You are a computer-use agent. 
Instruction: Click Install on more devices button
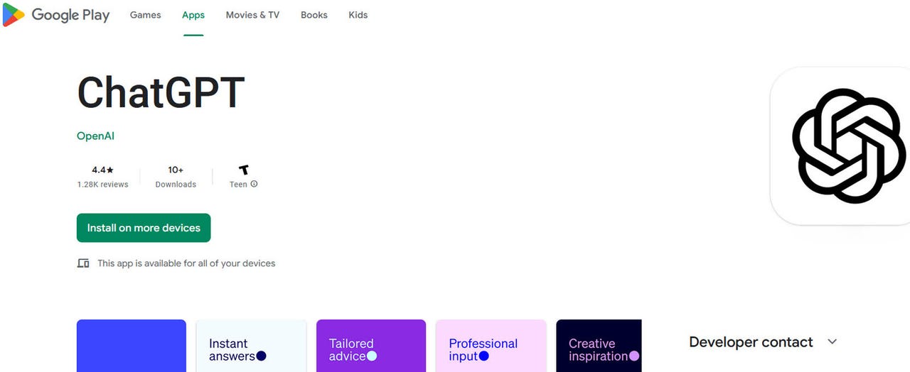tap(144, 228)
